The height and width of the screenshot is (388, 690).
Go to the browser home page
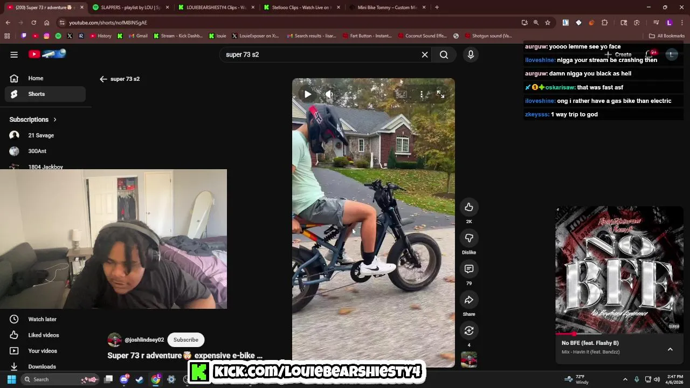46,23
